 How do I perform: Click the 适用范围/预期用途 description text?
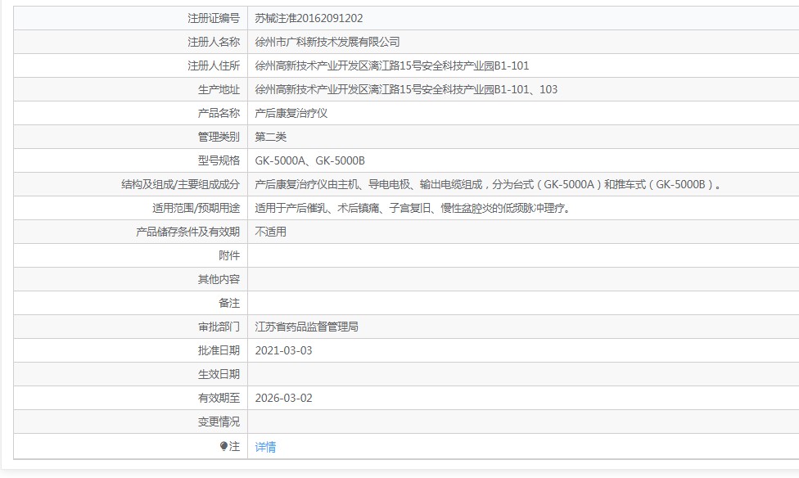(413, 208)
